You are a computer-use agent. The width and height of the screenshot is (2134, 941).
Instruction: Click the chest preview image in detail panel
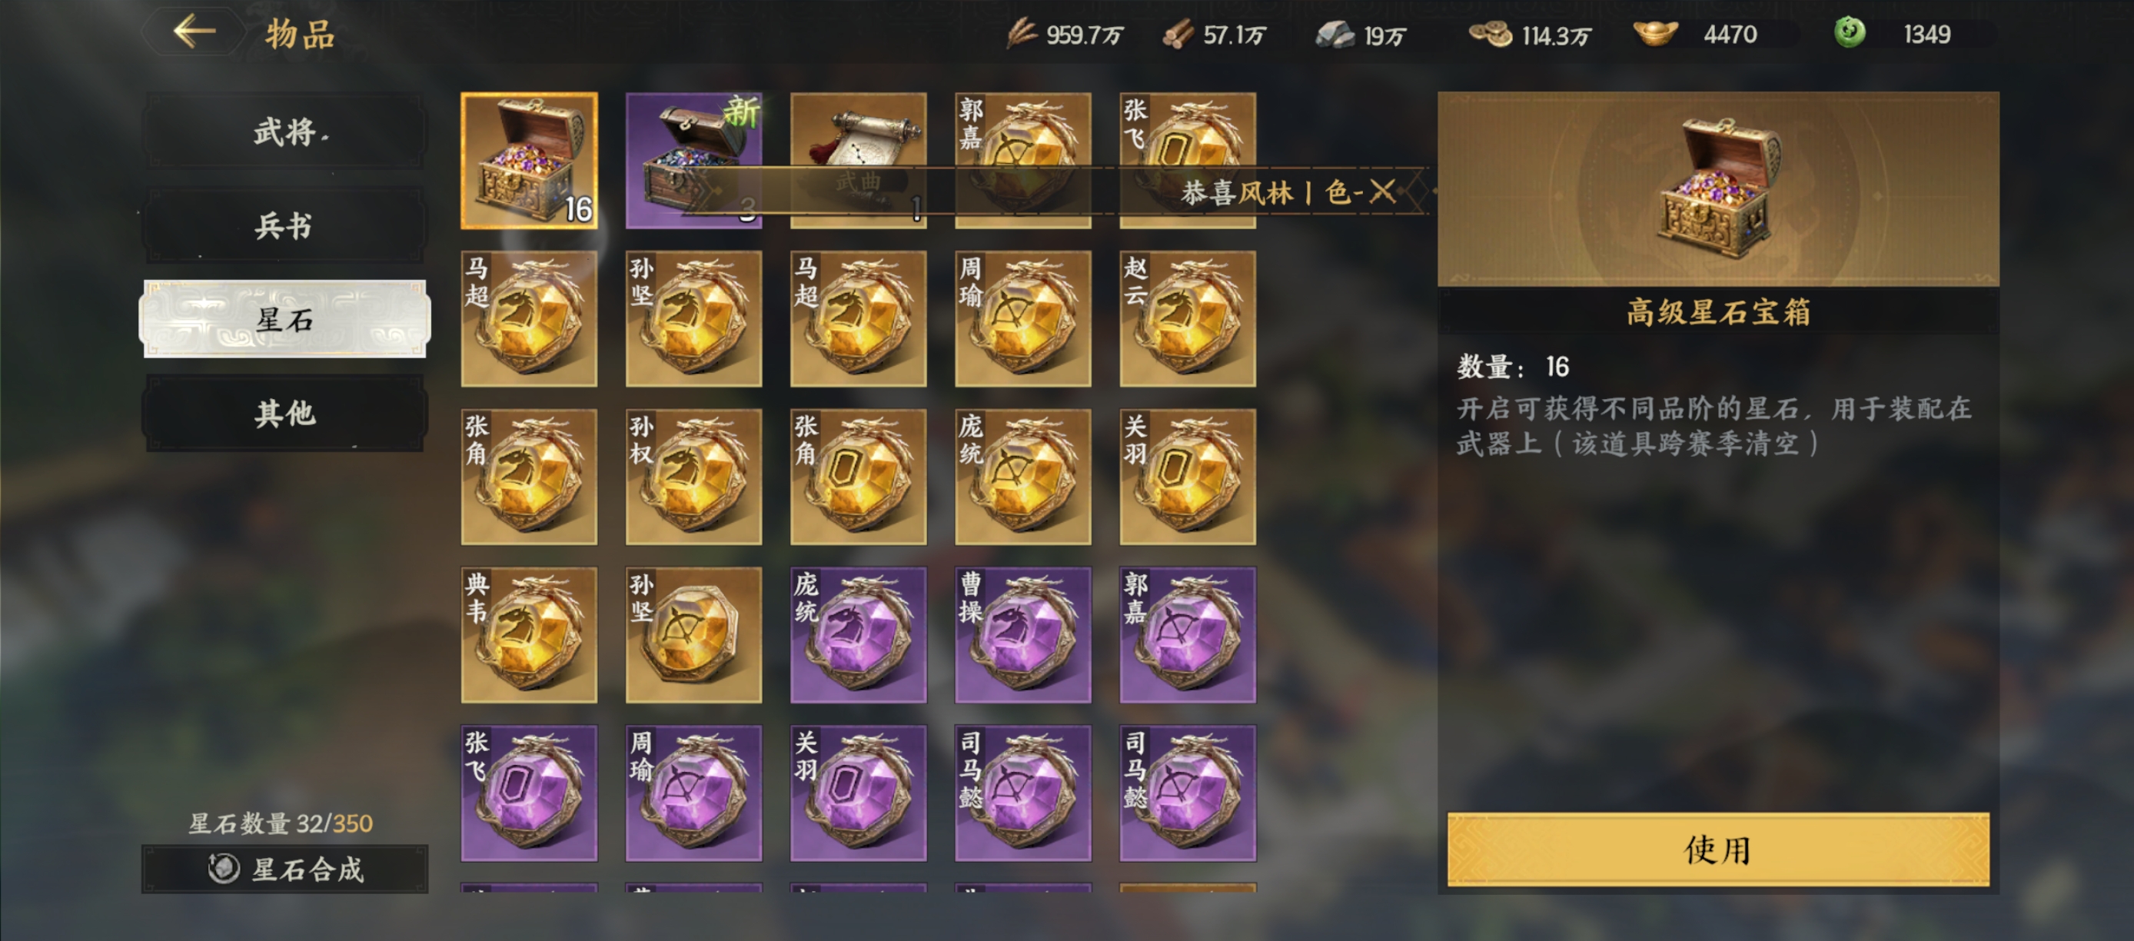1717,189
